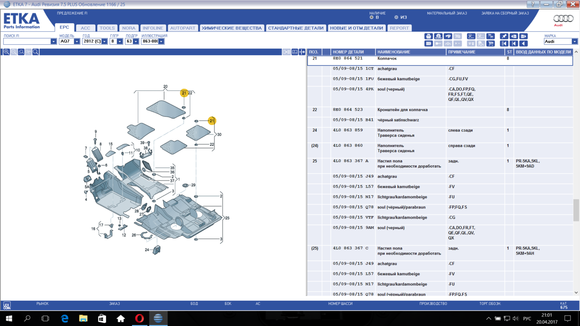Open Windows Store from taskbar
The image size is (580, 326).
tap(102, 318)
